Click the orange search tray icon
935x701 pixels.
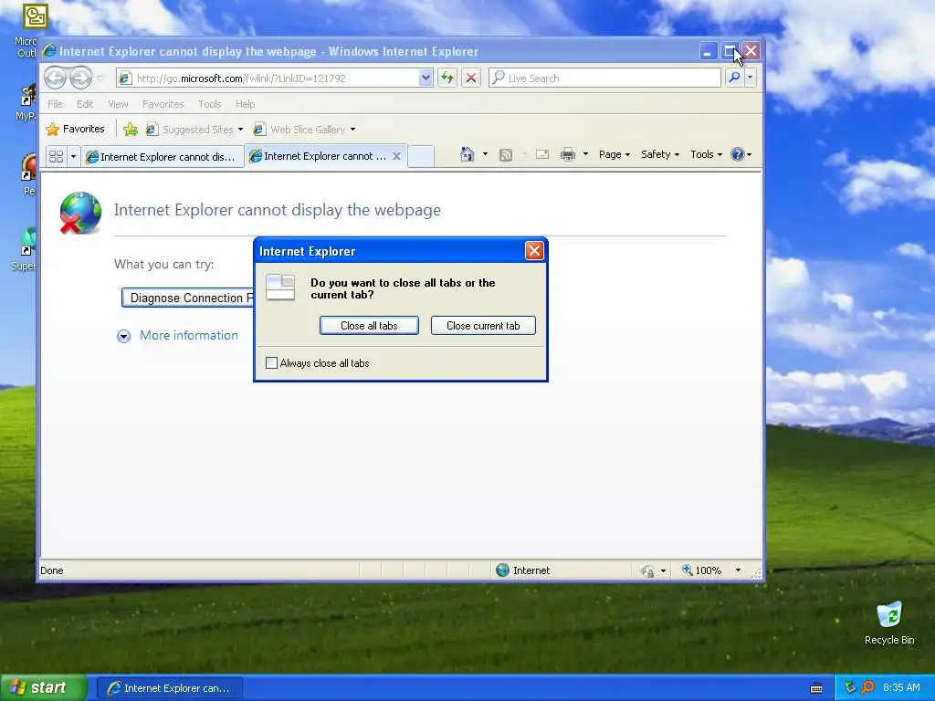pos(867,687)
